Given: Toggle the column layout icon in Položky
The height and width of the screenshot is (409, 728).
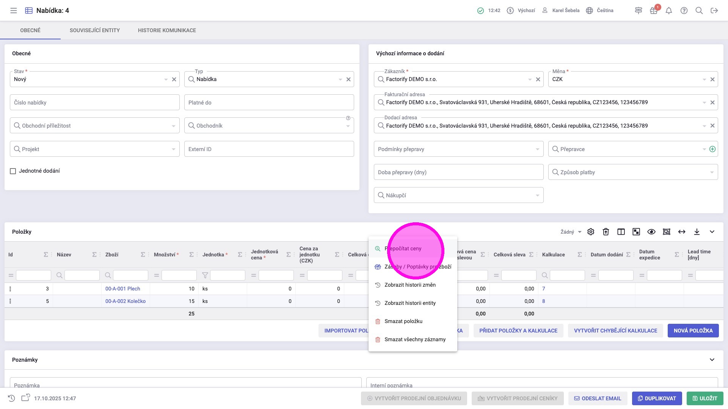Looking at the screenshot, I should 621,232.
